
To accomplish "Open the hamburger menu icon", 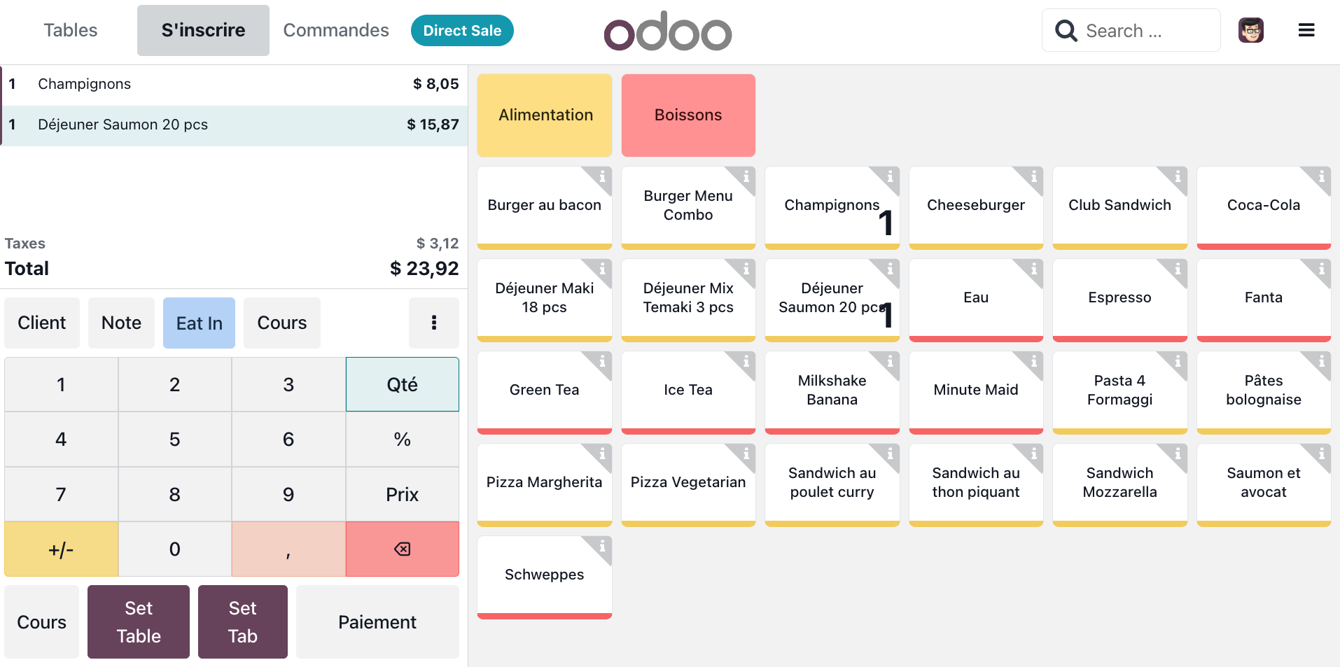I will click(x=1306, y=31).
